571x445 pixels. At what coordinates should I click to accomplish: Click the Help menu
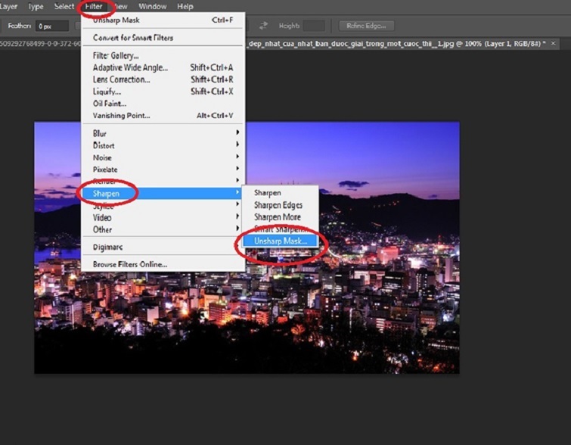click(x=185, y=7)
